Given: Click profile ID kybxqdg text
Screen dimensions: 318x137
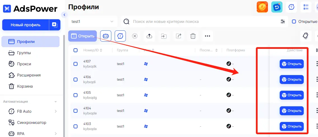Looking at the screenshot, I should (90, 98).
